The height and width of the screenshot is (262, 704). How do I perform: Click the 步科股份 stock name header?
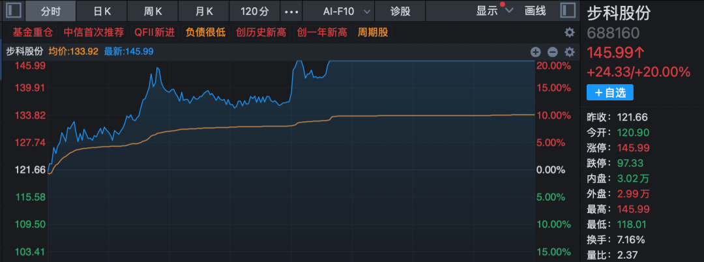[618, 14]
